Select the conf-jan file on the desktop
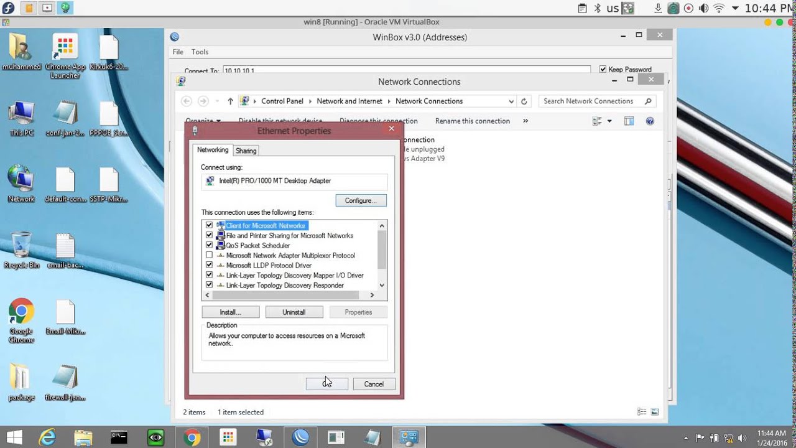This screenshot has height=448, width=796. 65,118
